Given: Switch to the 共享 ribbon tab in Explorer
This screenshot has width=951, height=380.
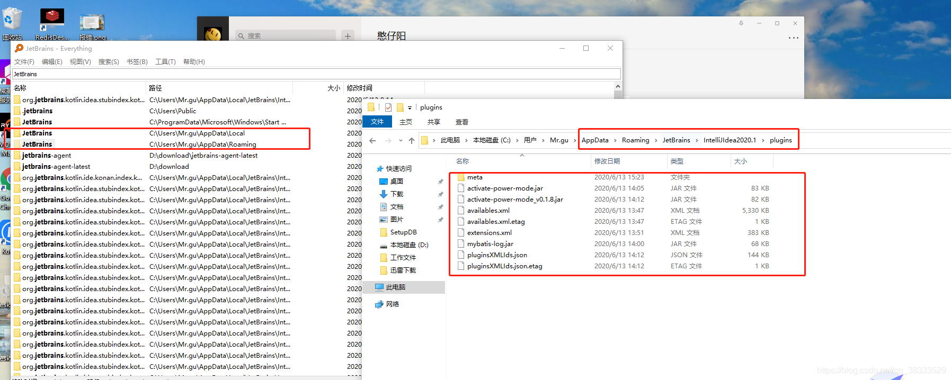Looking at the screenshot, I should (x=434, y=122).
